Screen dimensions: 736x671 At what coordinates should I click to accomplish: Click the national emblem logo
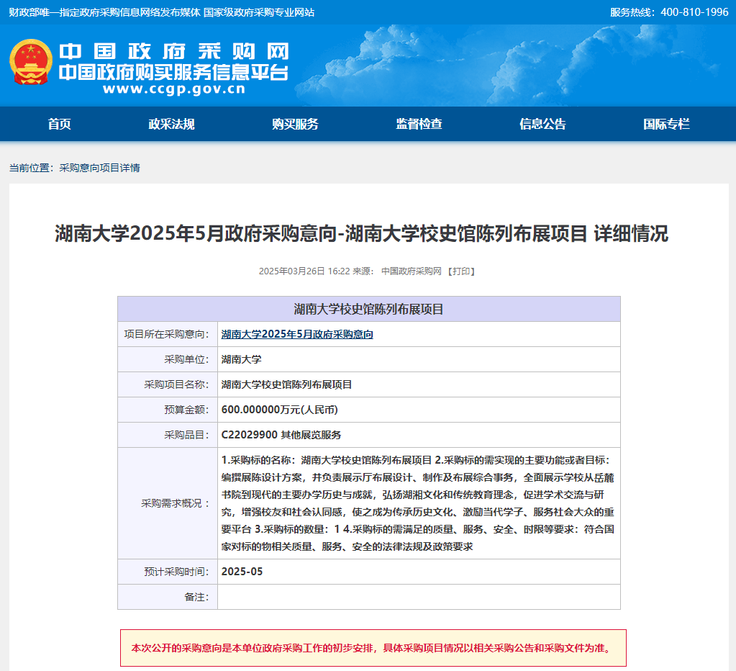click(30, 62)
